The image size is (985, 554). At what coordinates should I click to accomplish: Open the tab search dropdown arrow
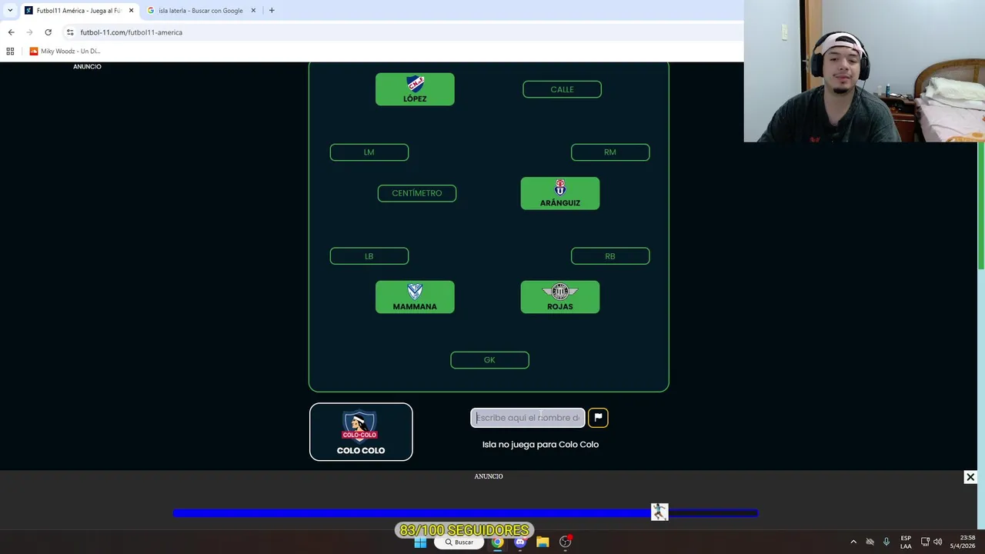tap(10, 11)
